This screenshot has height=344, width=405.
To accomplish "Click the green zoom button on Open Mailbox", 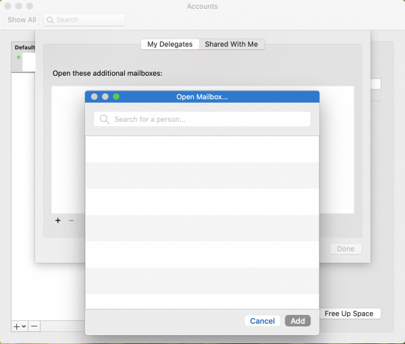I will click(116, 97).
